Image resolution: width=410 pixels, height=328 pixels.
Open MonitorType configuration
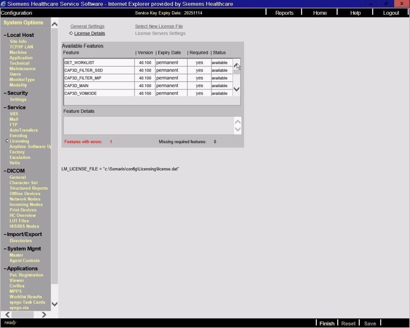pos(22,80)
